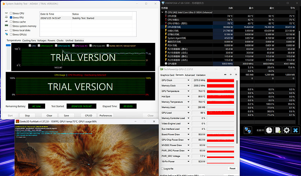The width and height of the screenshot is (301, 176).
Task: Enable the Stress GPU(s) checkbox
Action: pyautogui.click(x=11, y=34)
